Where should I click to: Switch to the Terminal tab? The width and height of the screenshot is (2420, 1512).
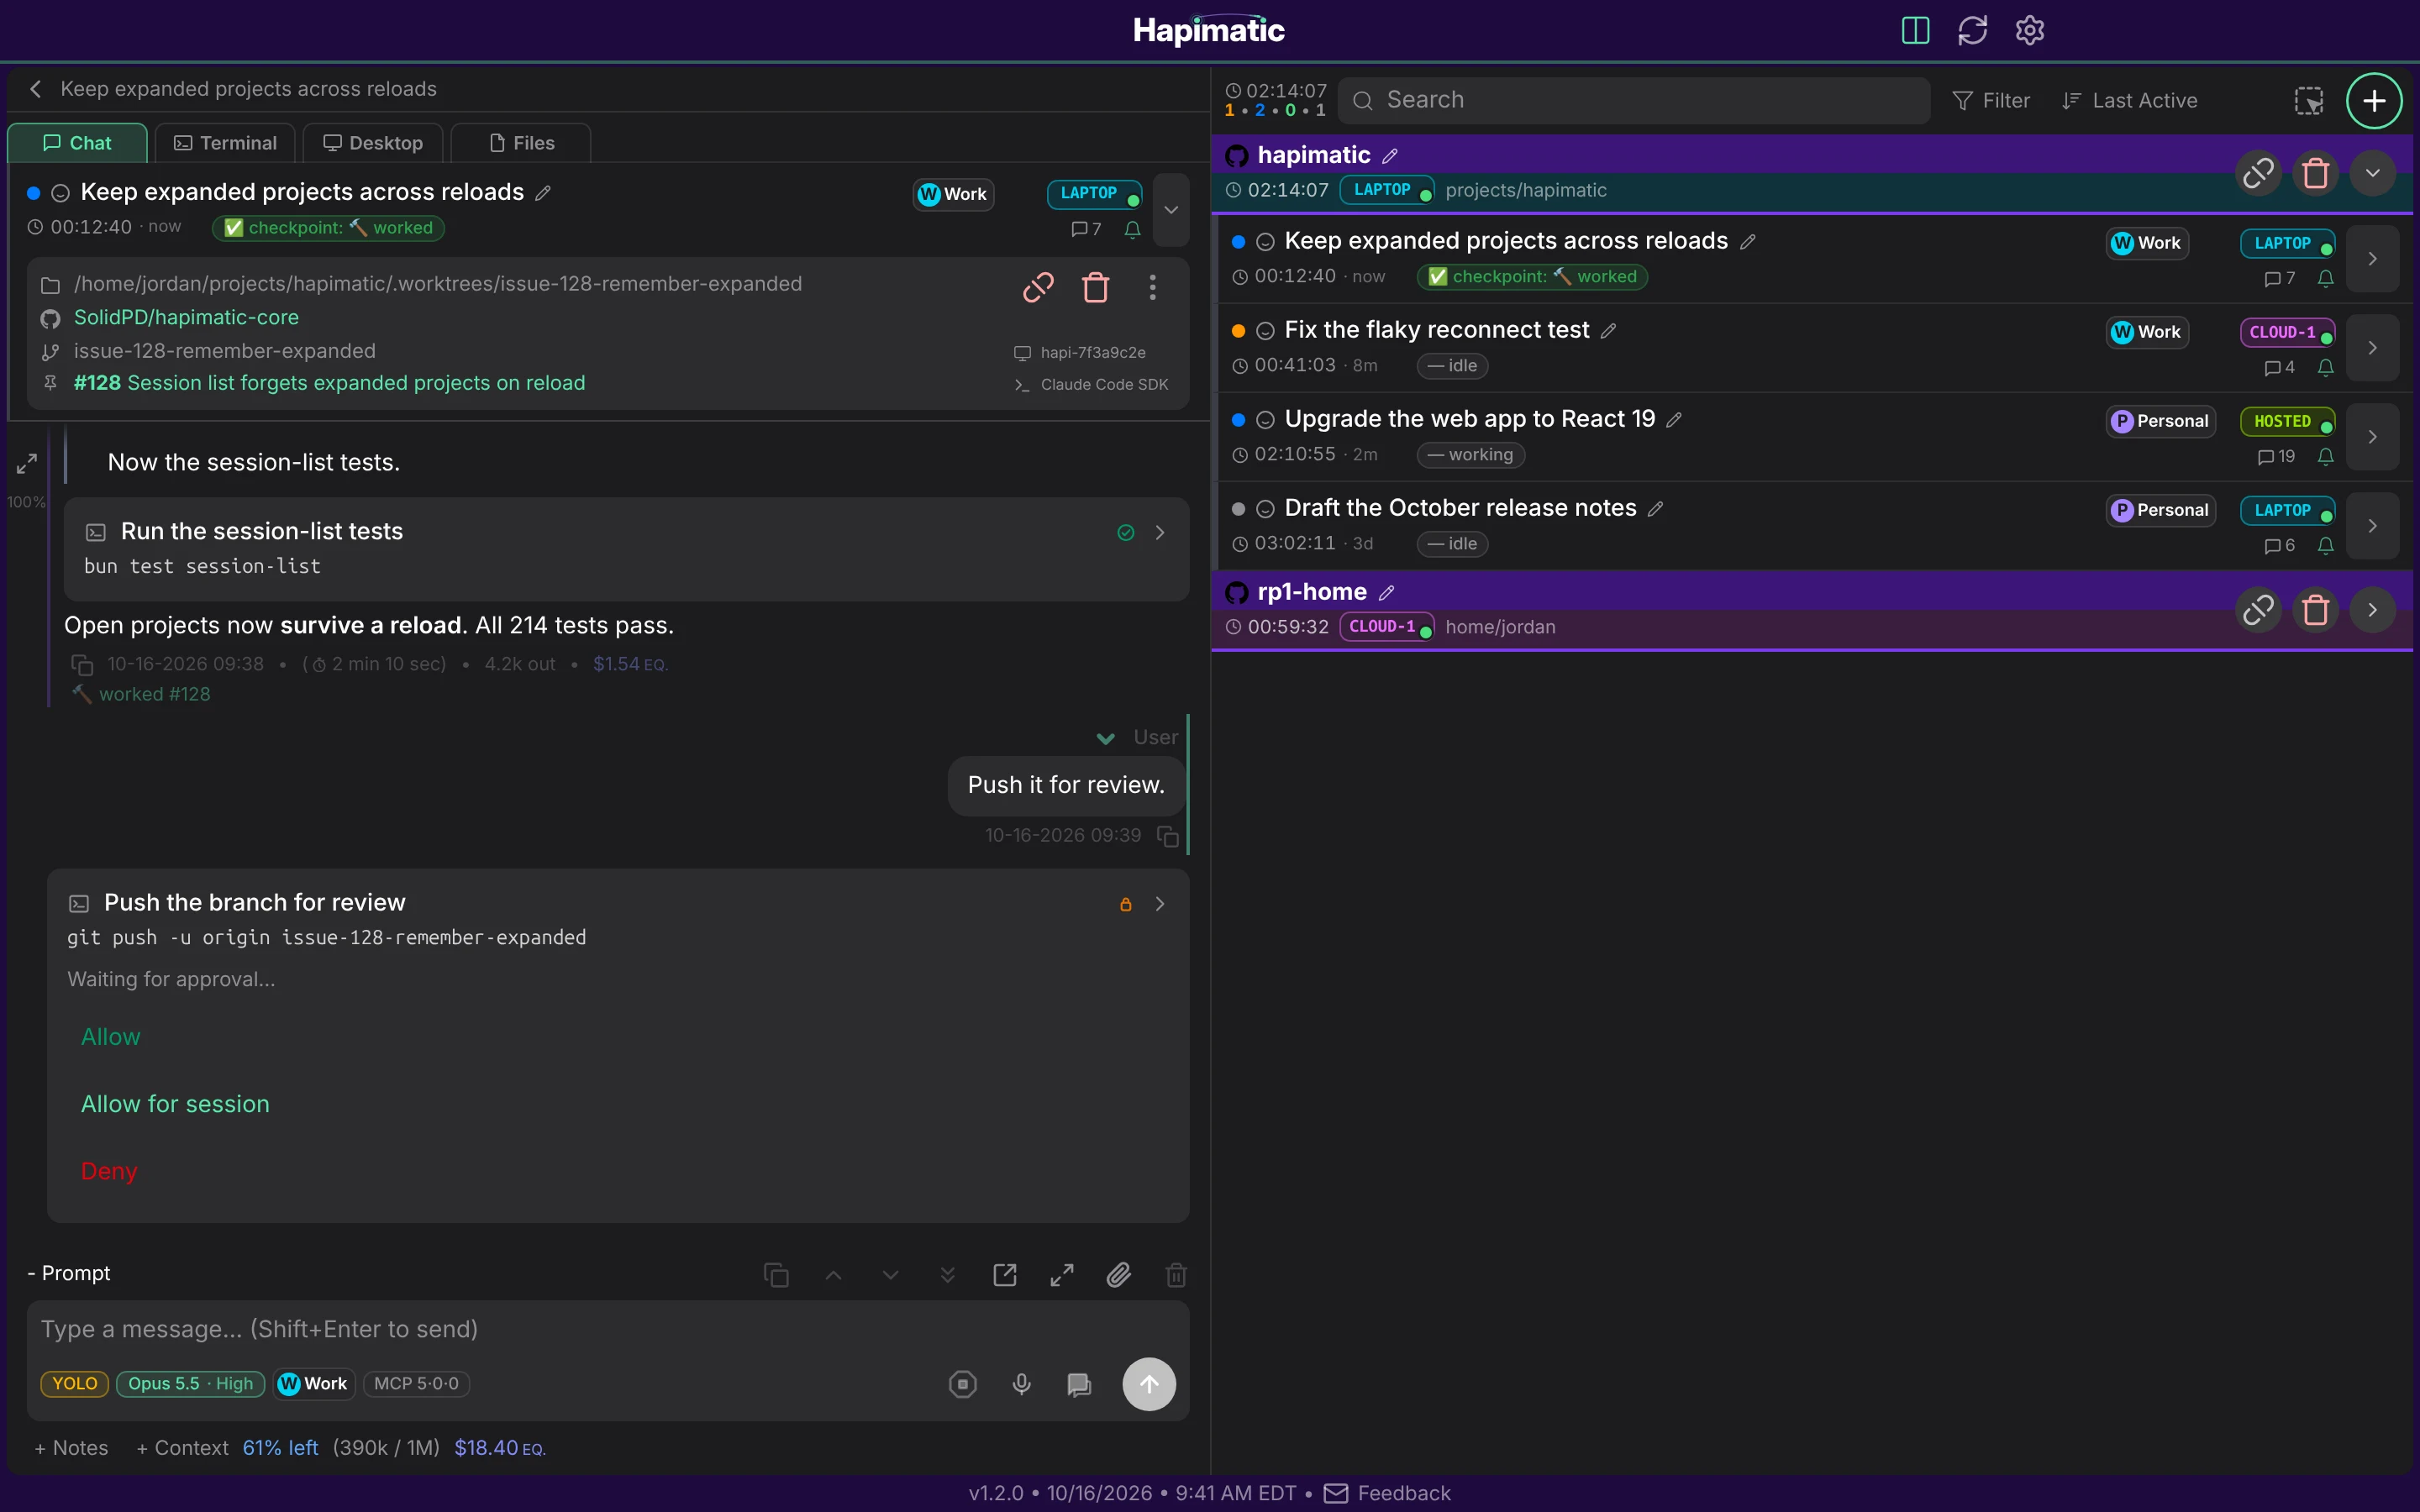(x=225, y=143)
